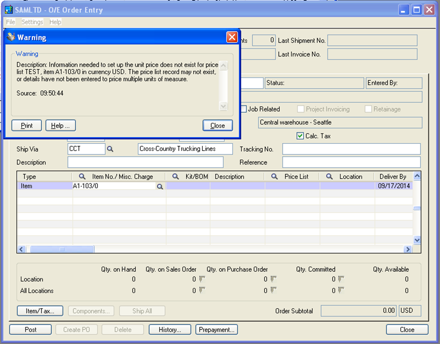Click the Warning dialog title icon
The image size is (440, 344).
pos(10,37)
